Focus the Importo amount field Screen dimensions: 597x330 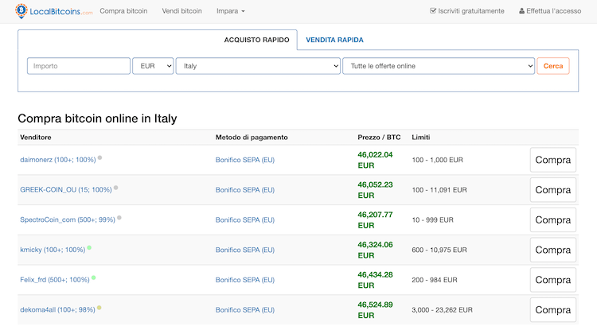79,66
